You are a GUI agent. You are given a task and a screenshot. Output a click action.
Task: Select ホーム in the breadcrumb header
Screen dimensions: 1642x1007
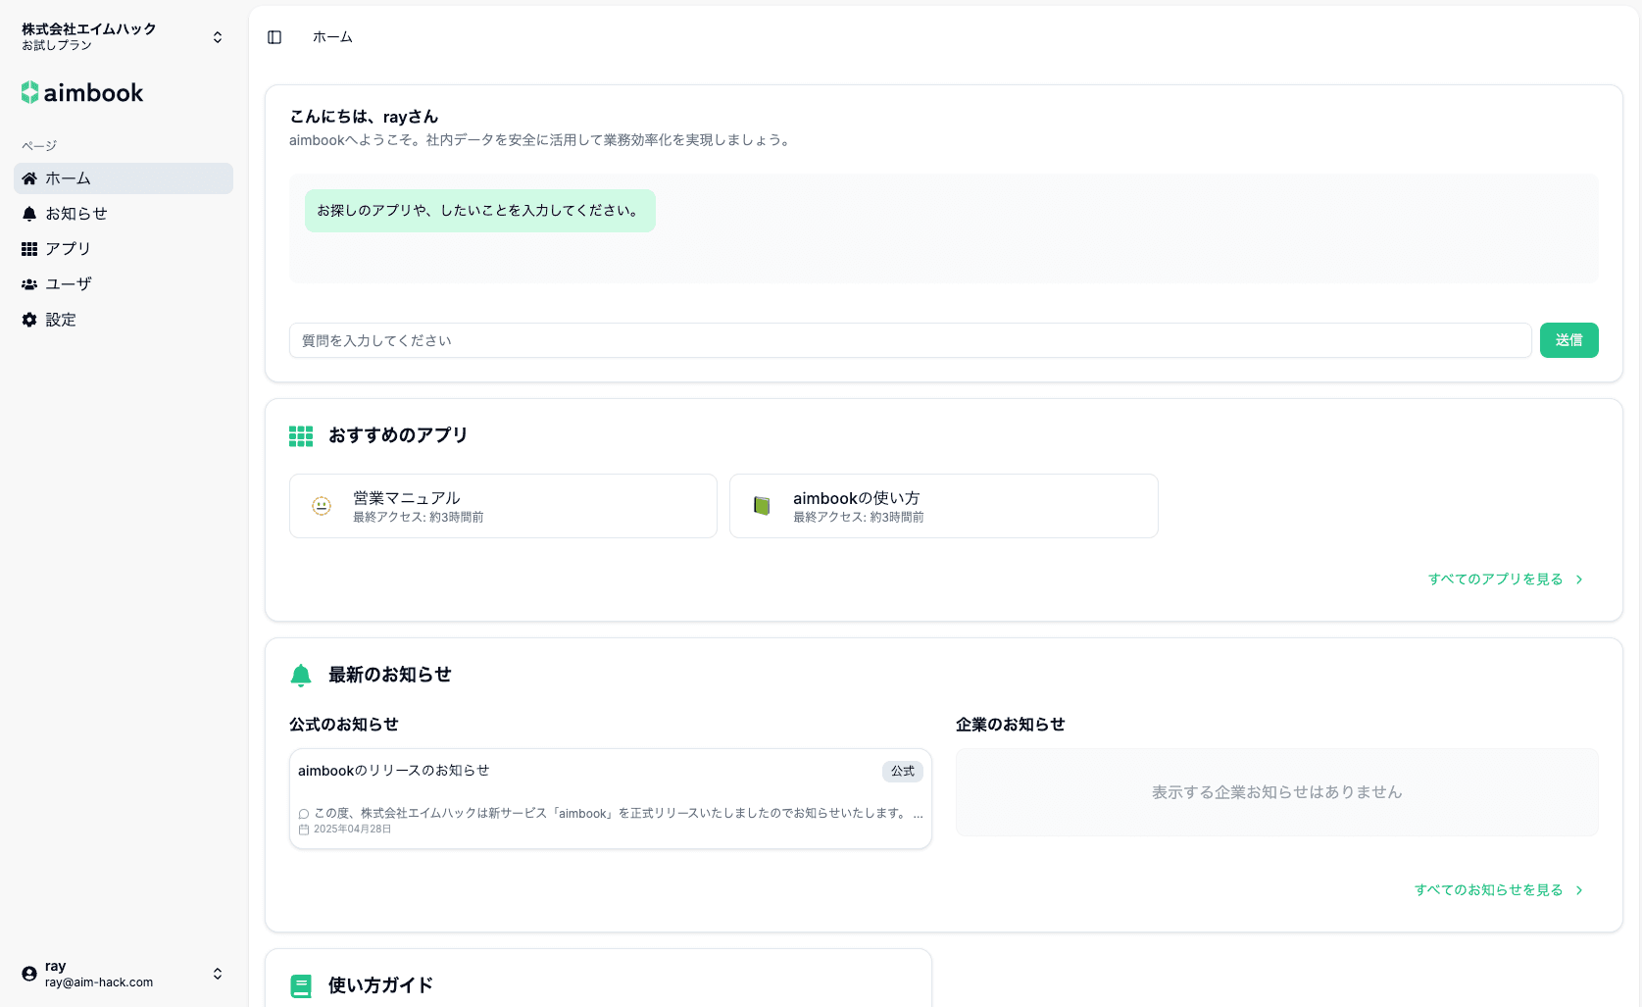click(x=332, y=37)
